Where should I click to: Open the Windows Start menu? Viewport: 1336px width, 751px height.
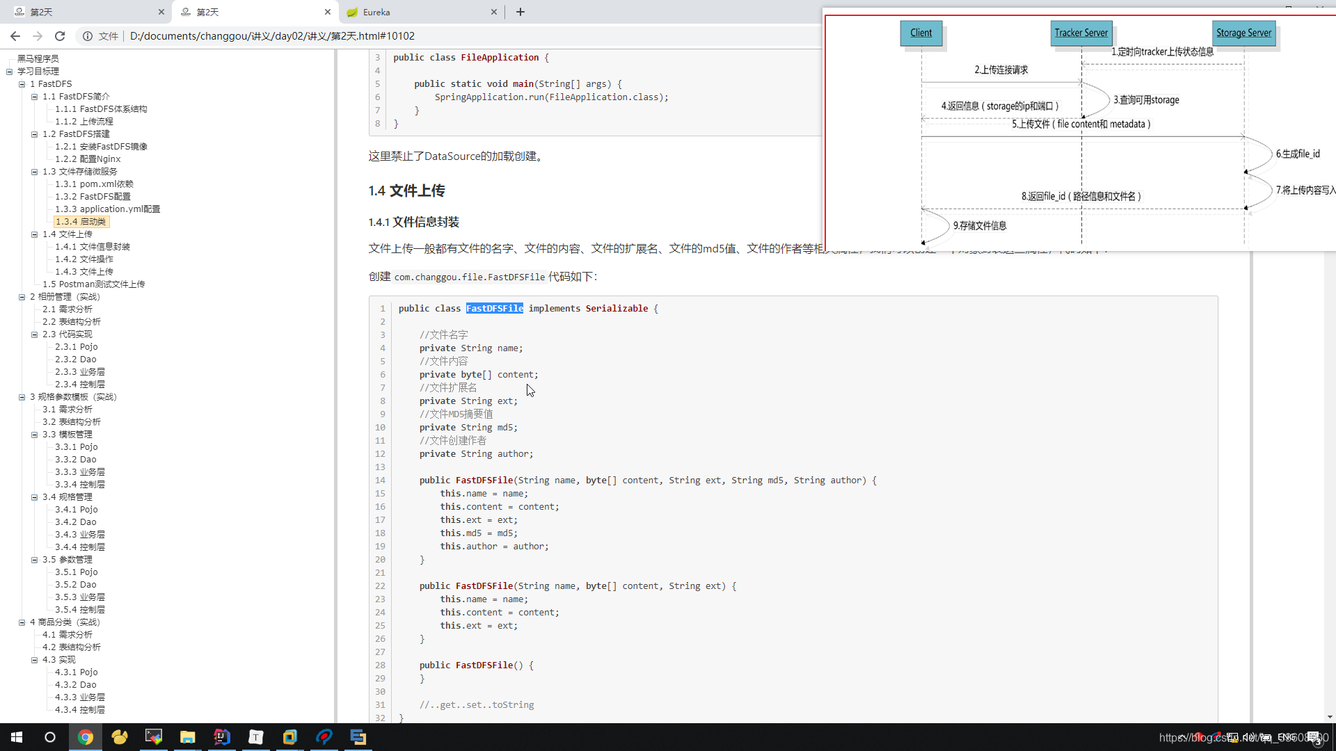17,737
